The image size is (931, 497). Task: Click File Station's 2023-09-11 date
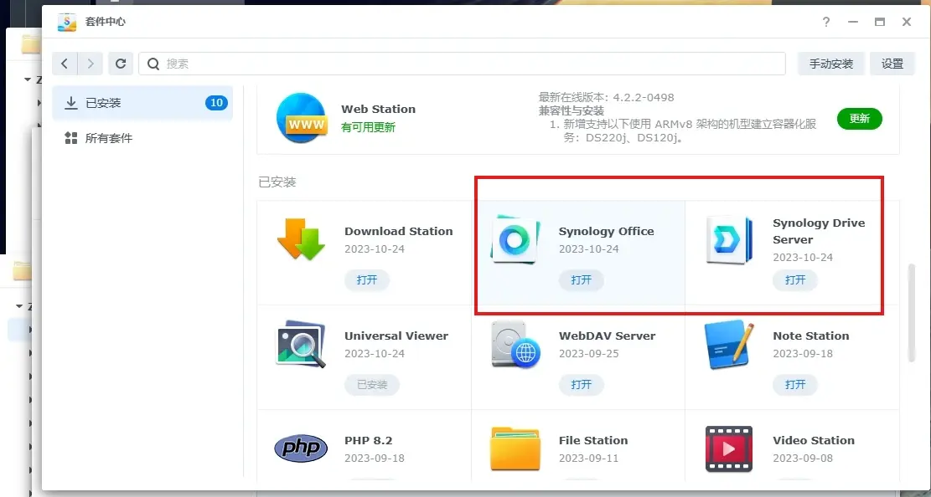[588, 459]
